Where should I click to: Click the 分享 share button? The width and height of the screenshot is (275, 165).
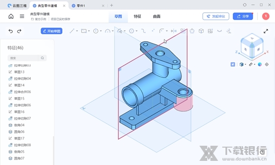[x=243, y=16]
